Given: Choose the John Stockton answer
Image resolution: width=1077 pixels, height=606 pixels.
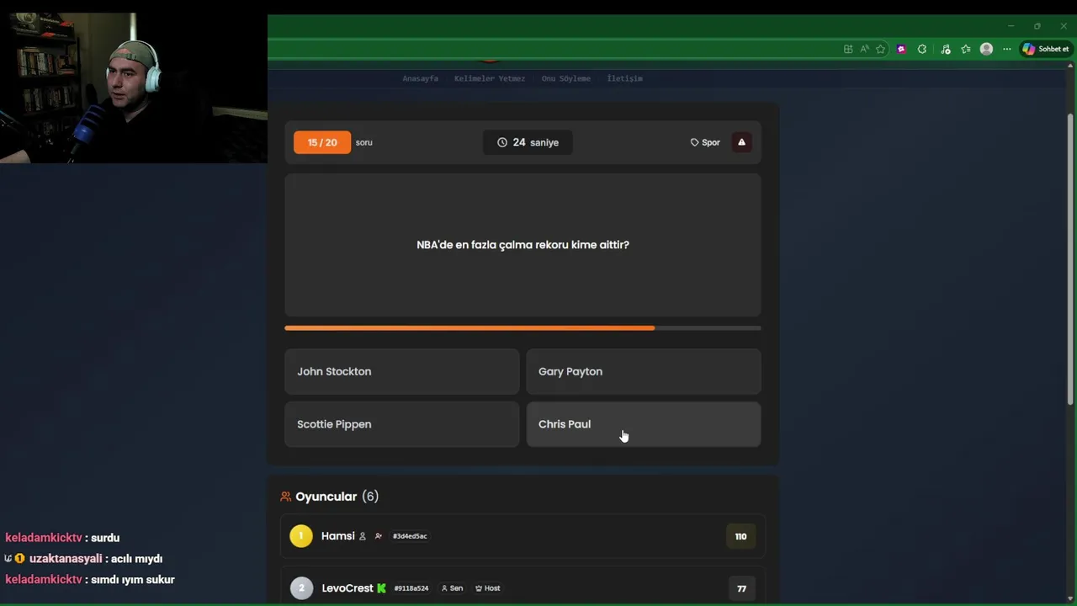Looking at the screenshot, I should pos(401,371).
